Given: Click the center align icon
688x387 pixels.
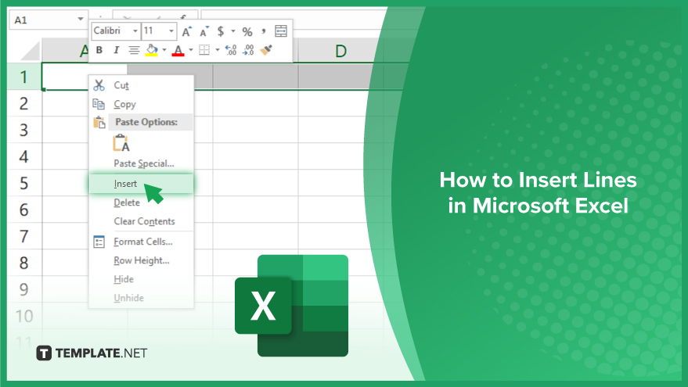Looking at the screenshot, I should [134, 50].
